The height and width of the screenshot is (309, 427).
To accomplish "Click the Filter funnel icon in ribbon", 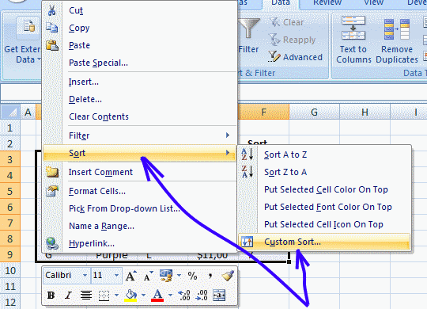I will (248, 28).
